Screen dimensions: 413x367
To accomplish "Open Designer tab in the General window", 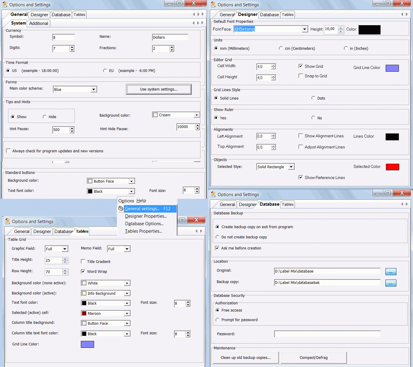I will 39,15.
